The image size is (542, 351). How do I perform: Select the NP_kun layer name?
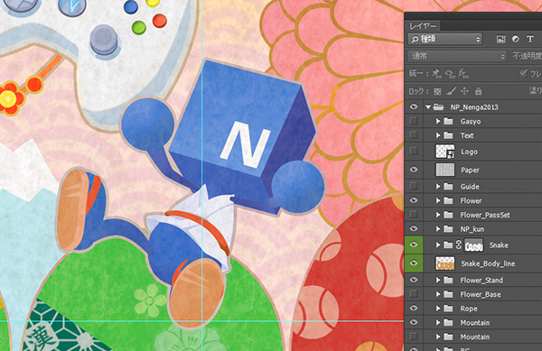coord(472,229)
